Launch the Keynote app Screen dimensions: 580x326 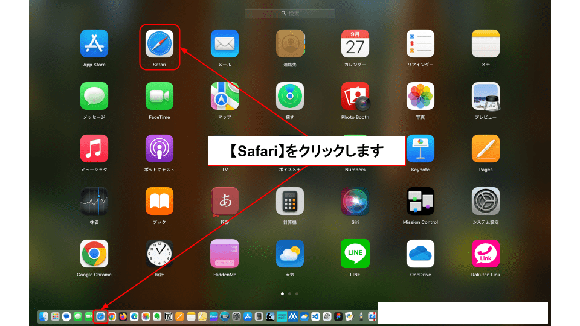pyautogui.click(x=420, y=149)
